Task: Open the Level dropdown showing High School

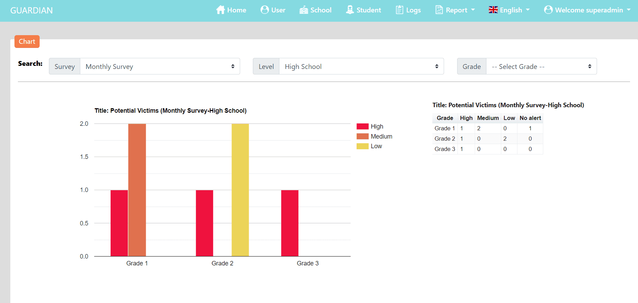Action: [361, 66]
